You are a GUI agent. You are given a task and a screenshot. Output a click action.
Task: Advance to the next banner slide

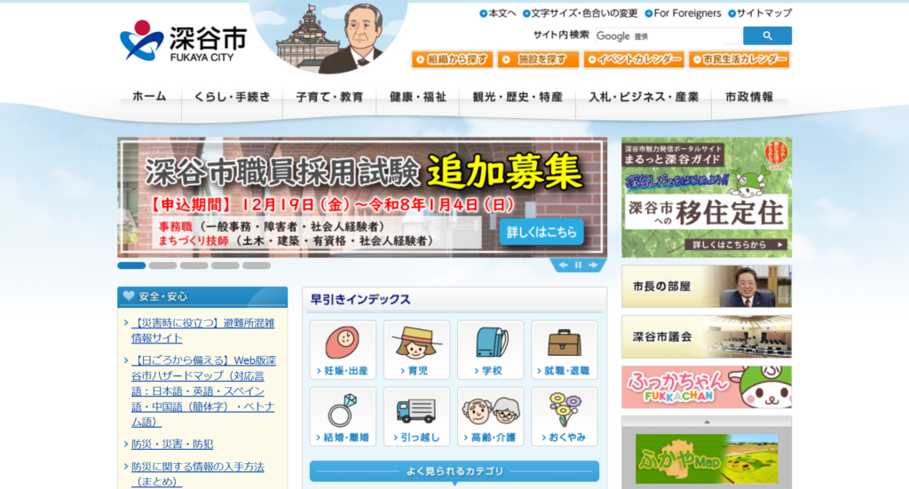(593, 265)
